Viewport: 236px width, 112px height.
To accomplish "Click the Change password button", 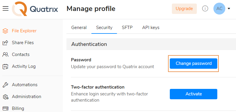I will [194, 63].
